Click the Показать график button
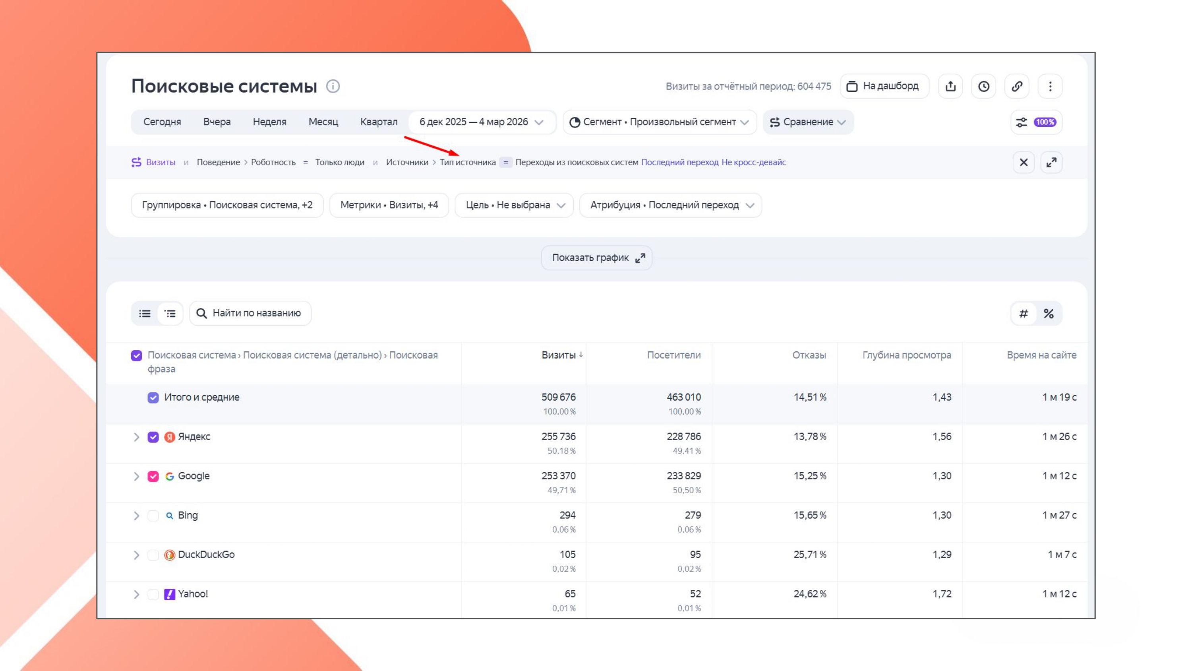The image size is (1192, 671). pos(596,258)
